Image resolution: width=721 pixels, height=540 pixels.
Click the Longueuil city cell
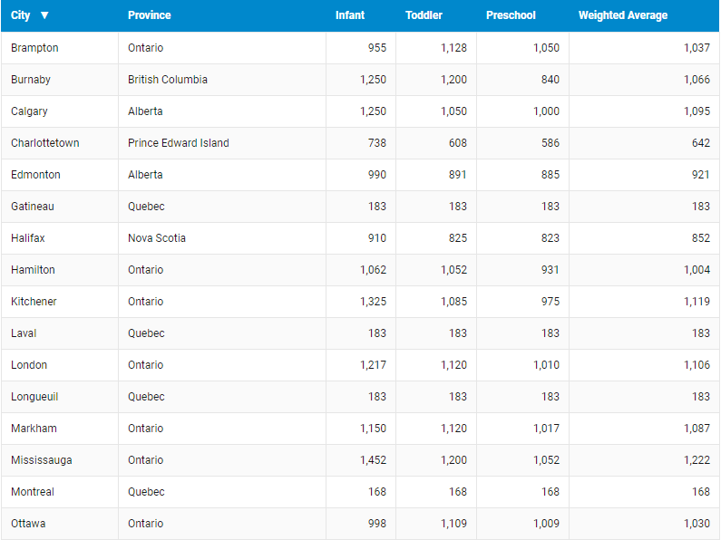click(34, 397)
